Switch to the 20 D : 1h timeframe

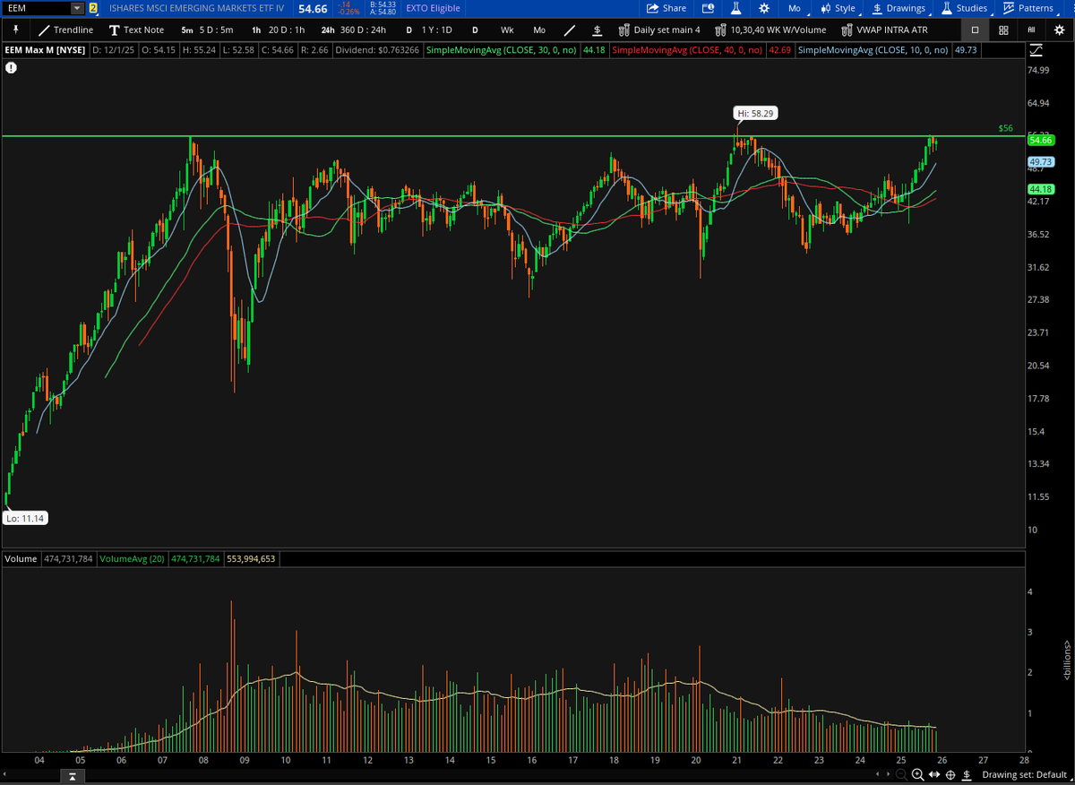(279, 30)
